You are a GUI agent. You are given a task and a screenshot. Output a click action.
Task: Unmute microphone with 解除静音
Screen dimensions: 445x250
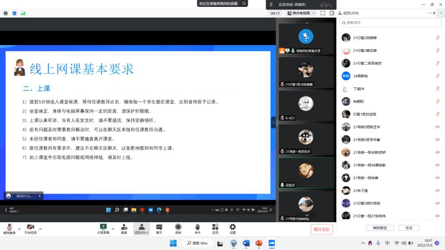tap(9, 229)
